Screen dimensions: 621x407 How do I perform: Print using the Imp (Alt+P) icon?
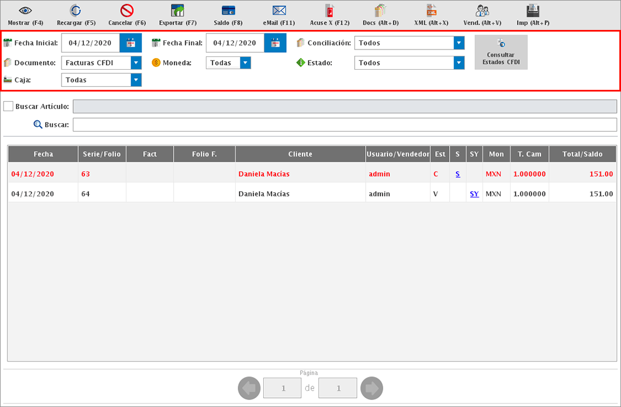coord(533,11)
